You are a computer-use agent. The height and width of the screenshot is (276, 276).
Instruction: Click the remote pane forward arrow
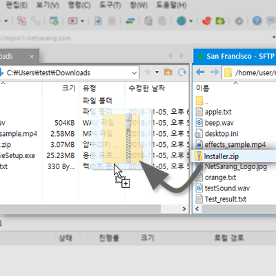pos(215,72)
